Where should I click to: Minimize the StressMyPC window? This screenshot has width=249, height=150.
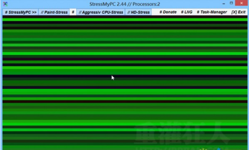point(224,4)
